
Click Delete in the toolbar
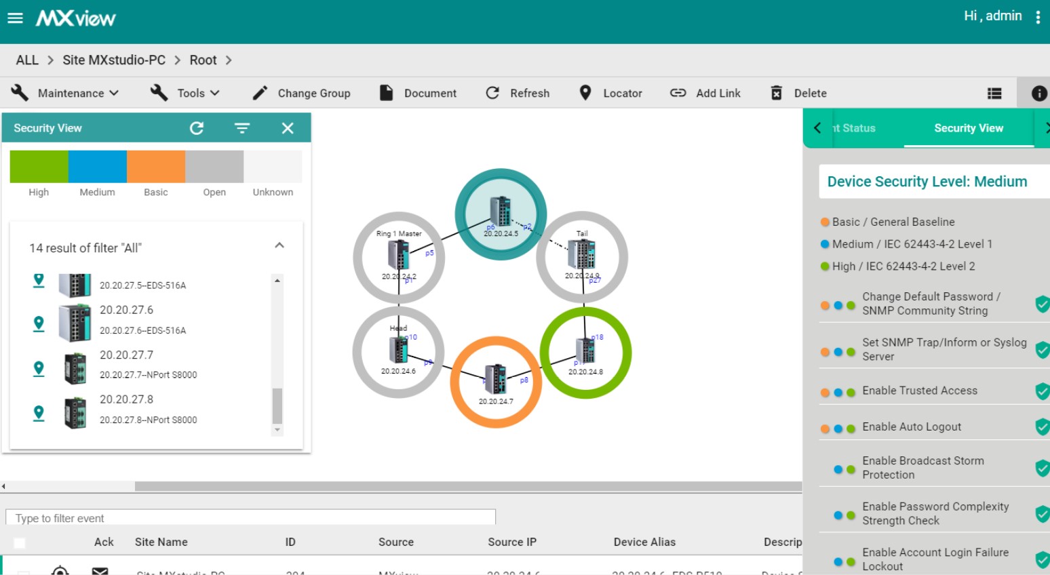[798, 93]
